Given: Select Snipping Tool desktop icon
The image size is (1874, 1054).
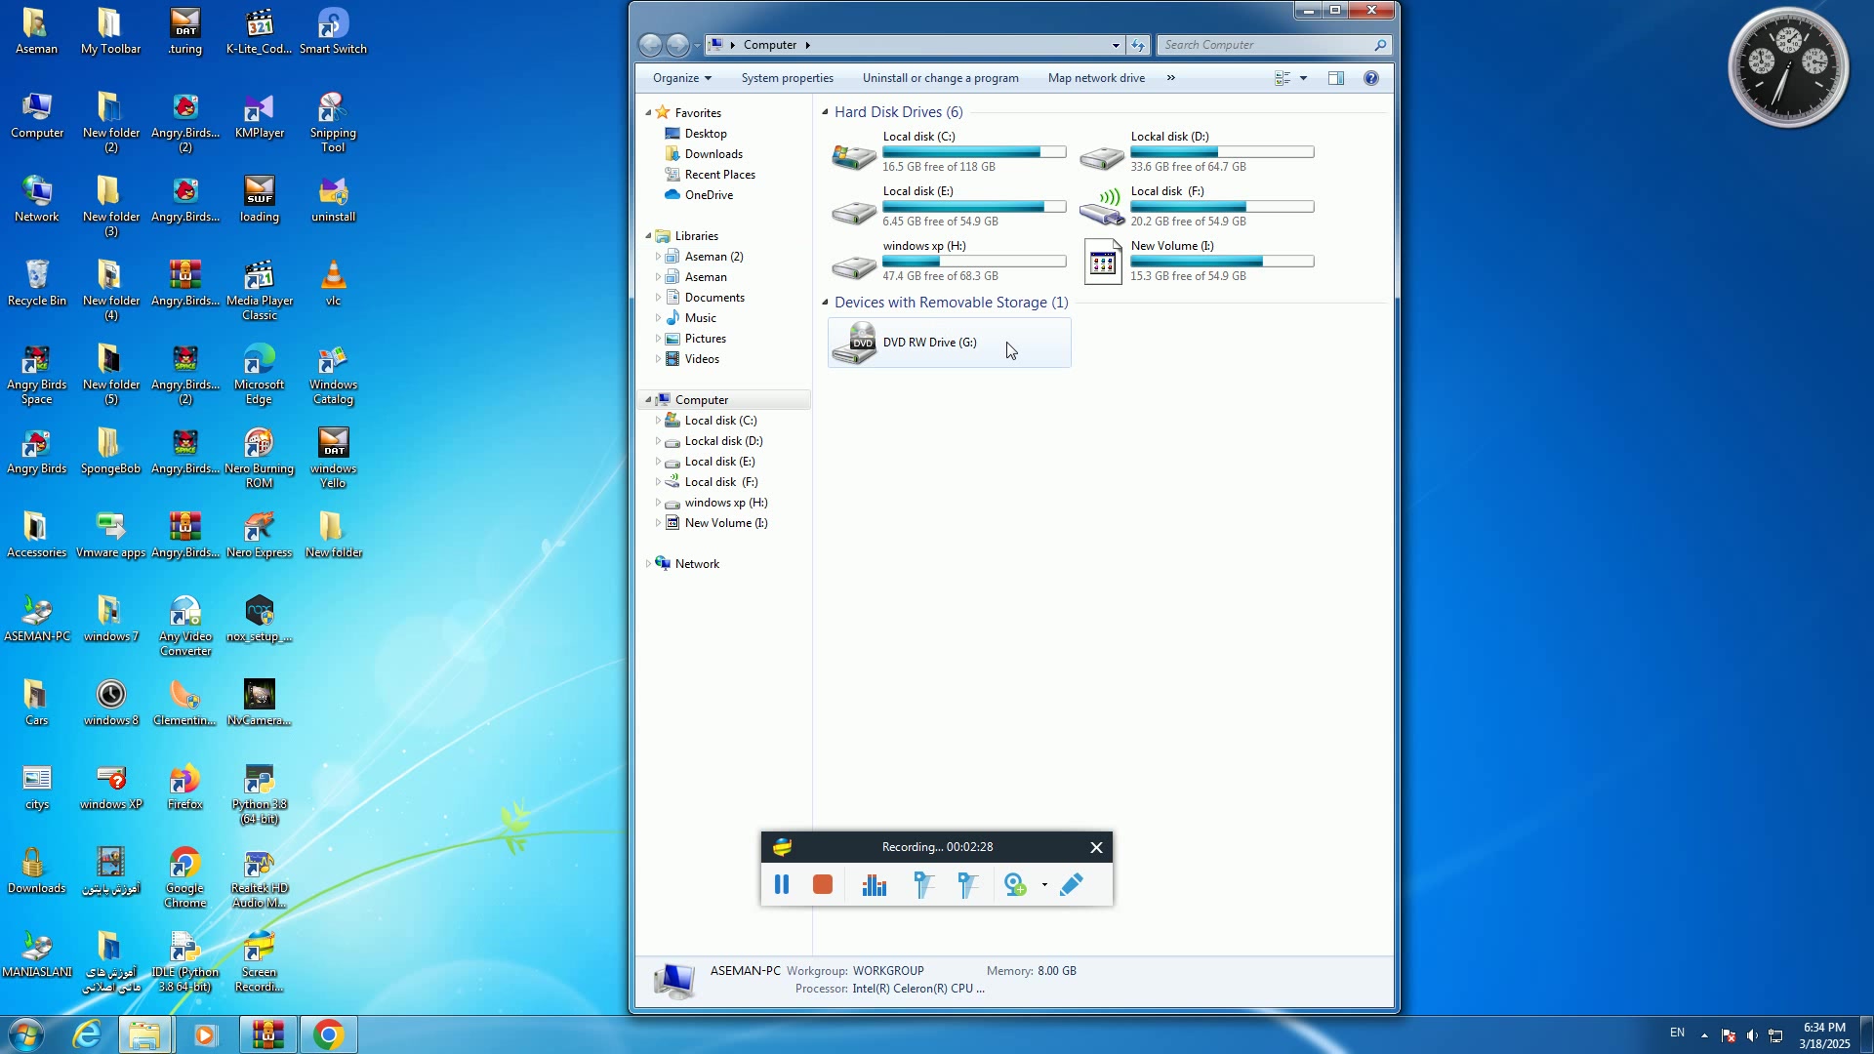Looking at the screenshot, I should 333,122.
